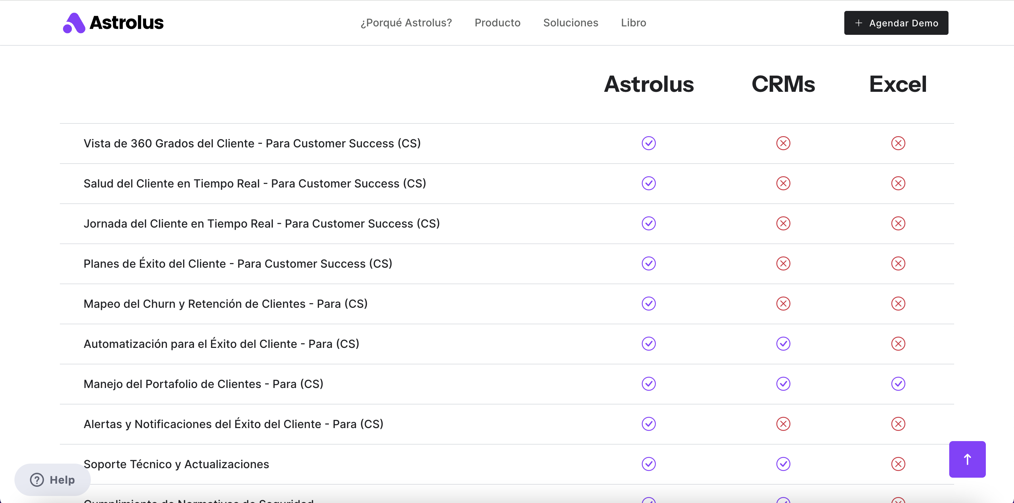Screen dimensions: 1014x503
Task: Open the Producto menu item
Action: (x=497, y=23)
